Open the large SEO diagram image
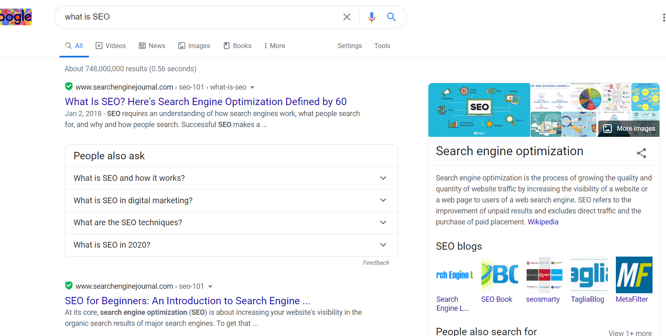Screen dimensions: 666x336 [479, 110]
